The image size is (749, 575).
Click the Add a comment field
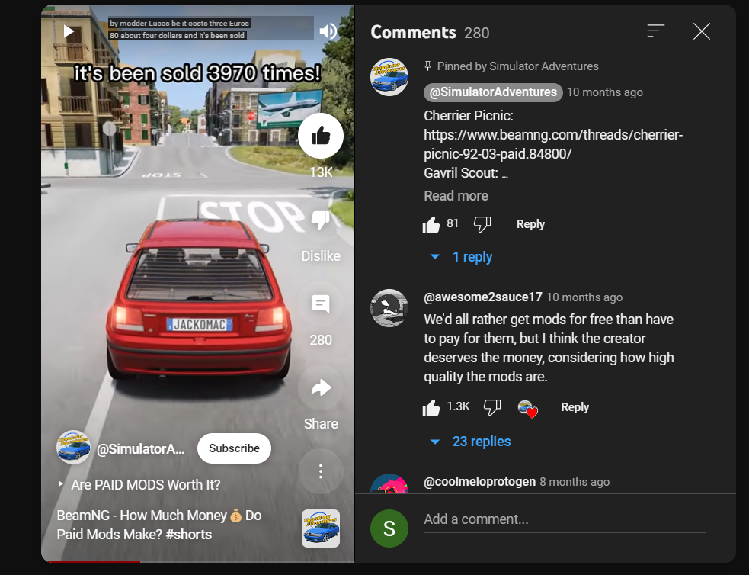tap(564, 520)
